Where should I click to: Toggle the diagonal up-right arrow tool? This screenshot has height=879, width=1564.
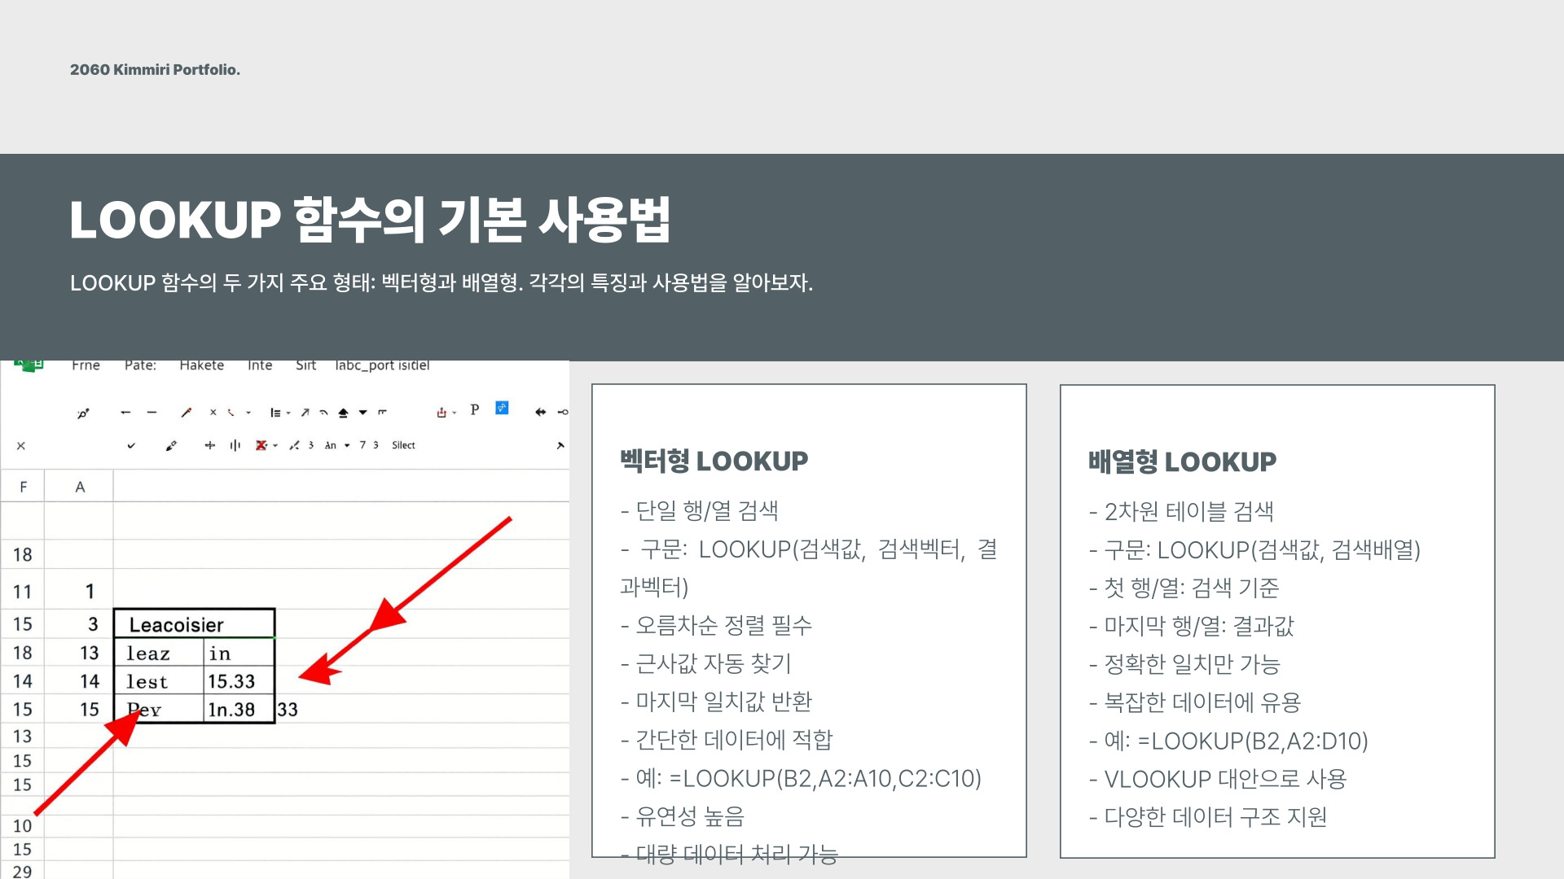tap(305, 413)
